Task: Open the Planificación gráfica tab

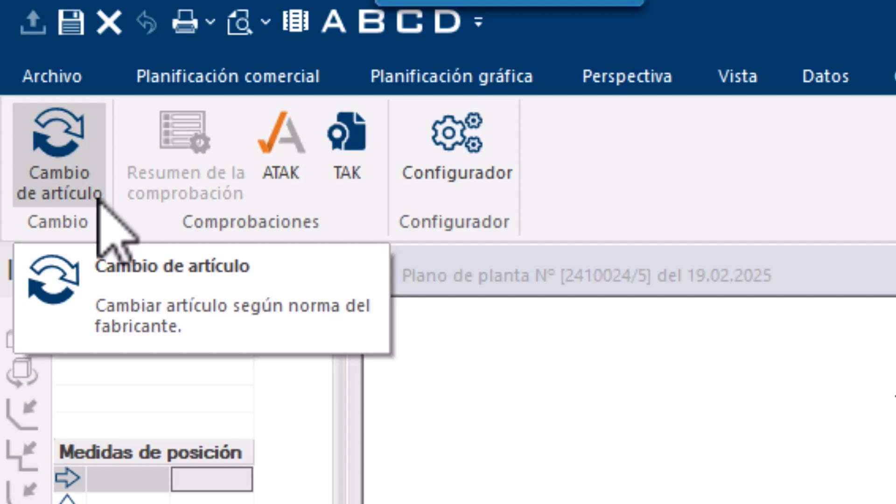Action: [451, 76]
